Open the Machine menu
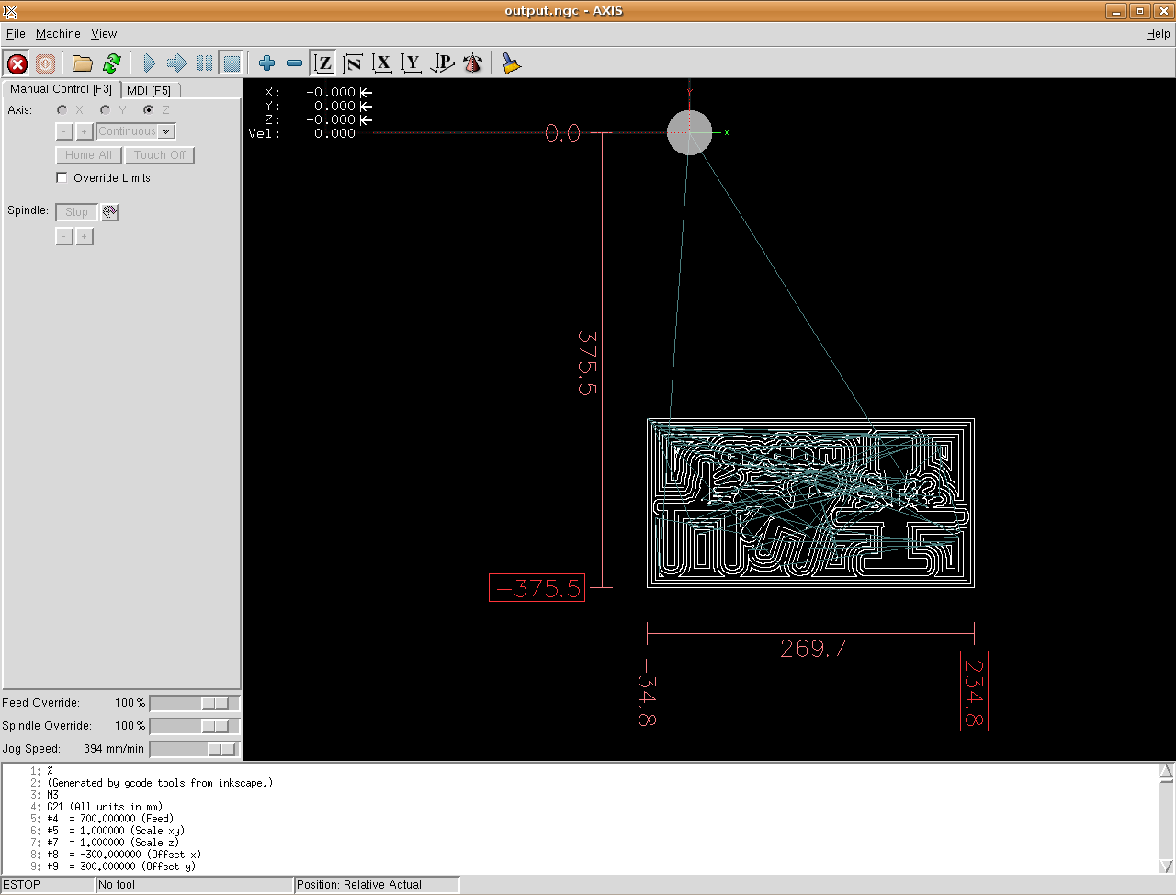Image resolution: width=1176 pixels, height=895 pixels. [x=58, y=34]
